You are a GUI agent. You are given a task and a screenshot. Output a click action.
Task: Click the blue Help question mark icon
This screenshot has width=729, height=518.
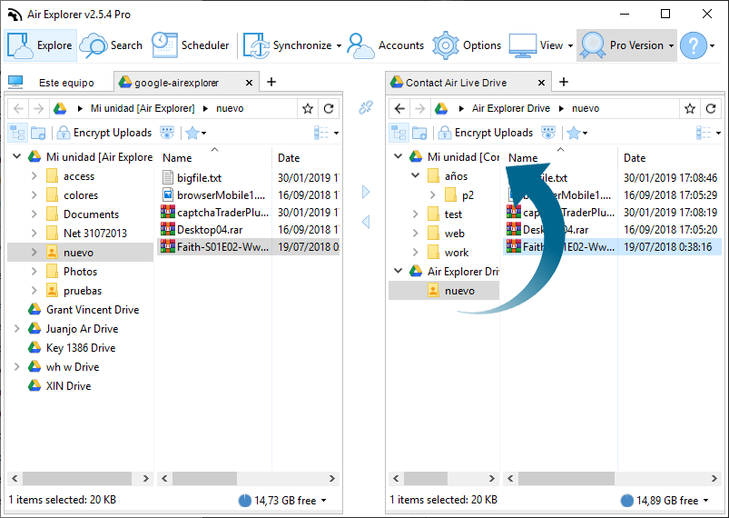pyautogui.click(x=694, y=45)
